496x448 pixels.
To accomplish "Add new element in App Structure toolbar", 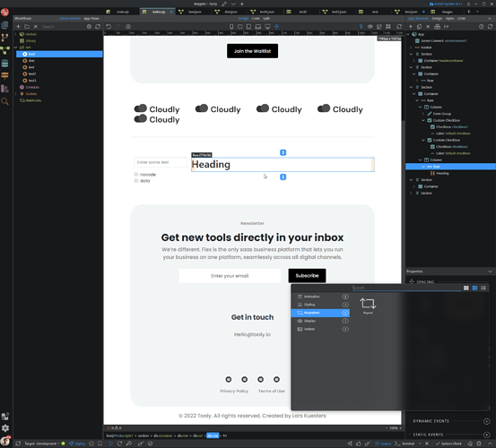I will (x=411, y=27).
